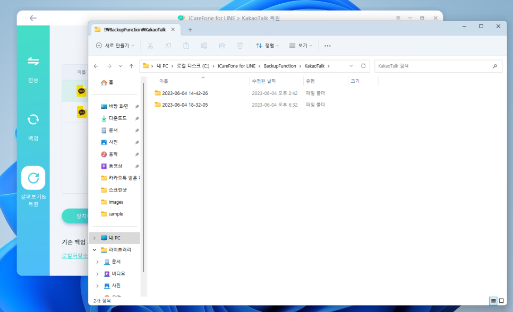513x312 pixels.
Task: Open the iCareFone hamburger menu
Action: point(398,18)
